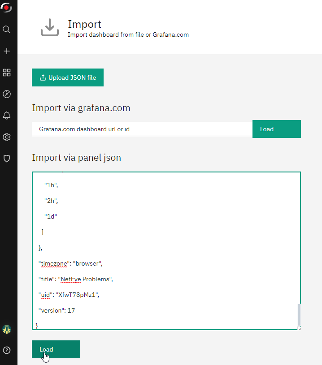The image size is (322, 365).
Task: Open the Dashboards grid icon
Action: click(x=7, y=73)
